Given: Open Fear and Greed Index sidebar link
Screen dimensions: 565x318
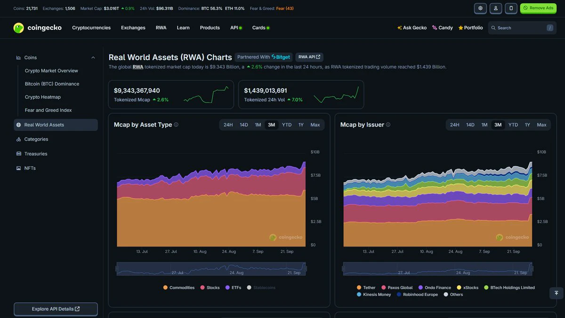Looking at the screenshot, I should click(x=48, y=110).
